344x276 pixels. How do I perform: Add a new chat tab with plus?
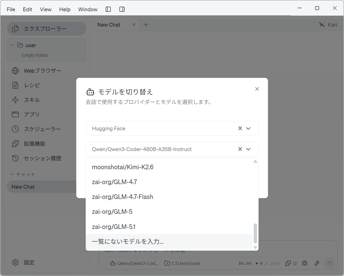[146, 25]
